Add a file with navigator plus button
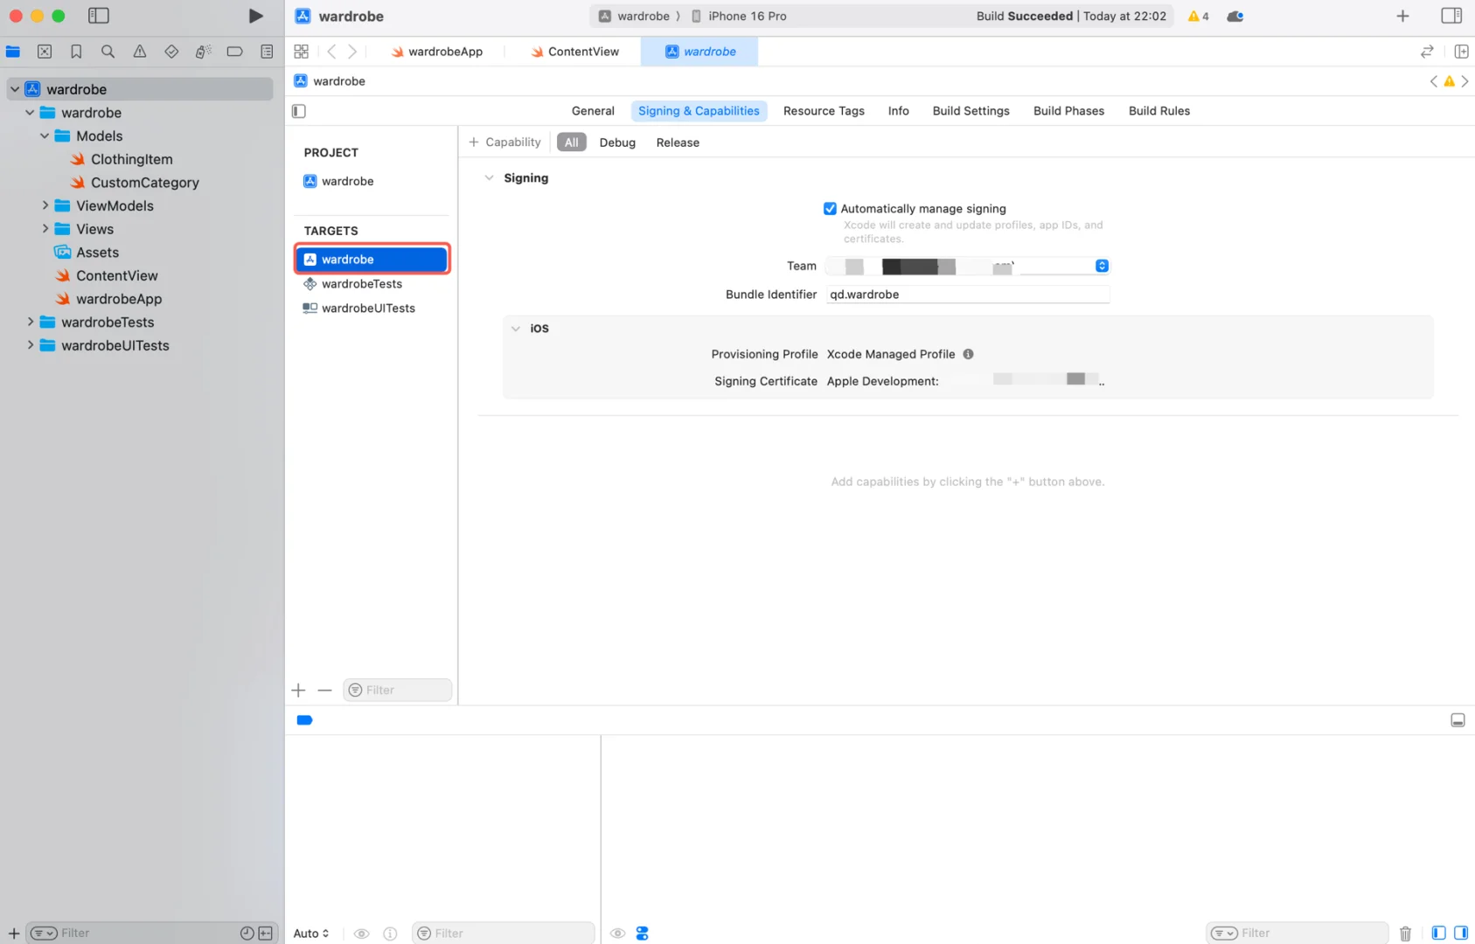1475x944 pixels. click(13, 934)
